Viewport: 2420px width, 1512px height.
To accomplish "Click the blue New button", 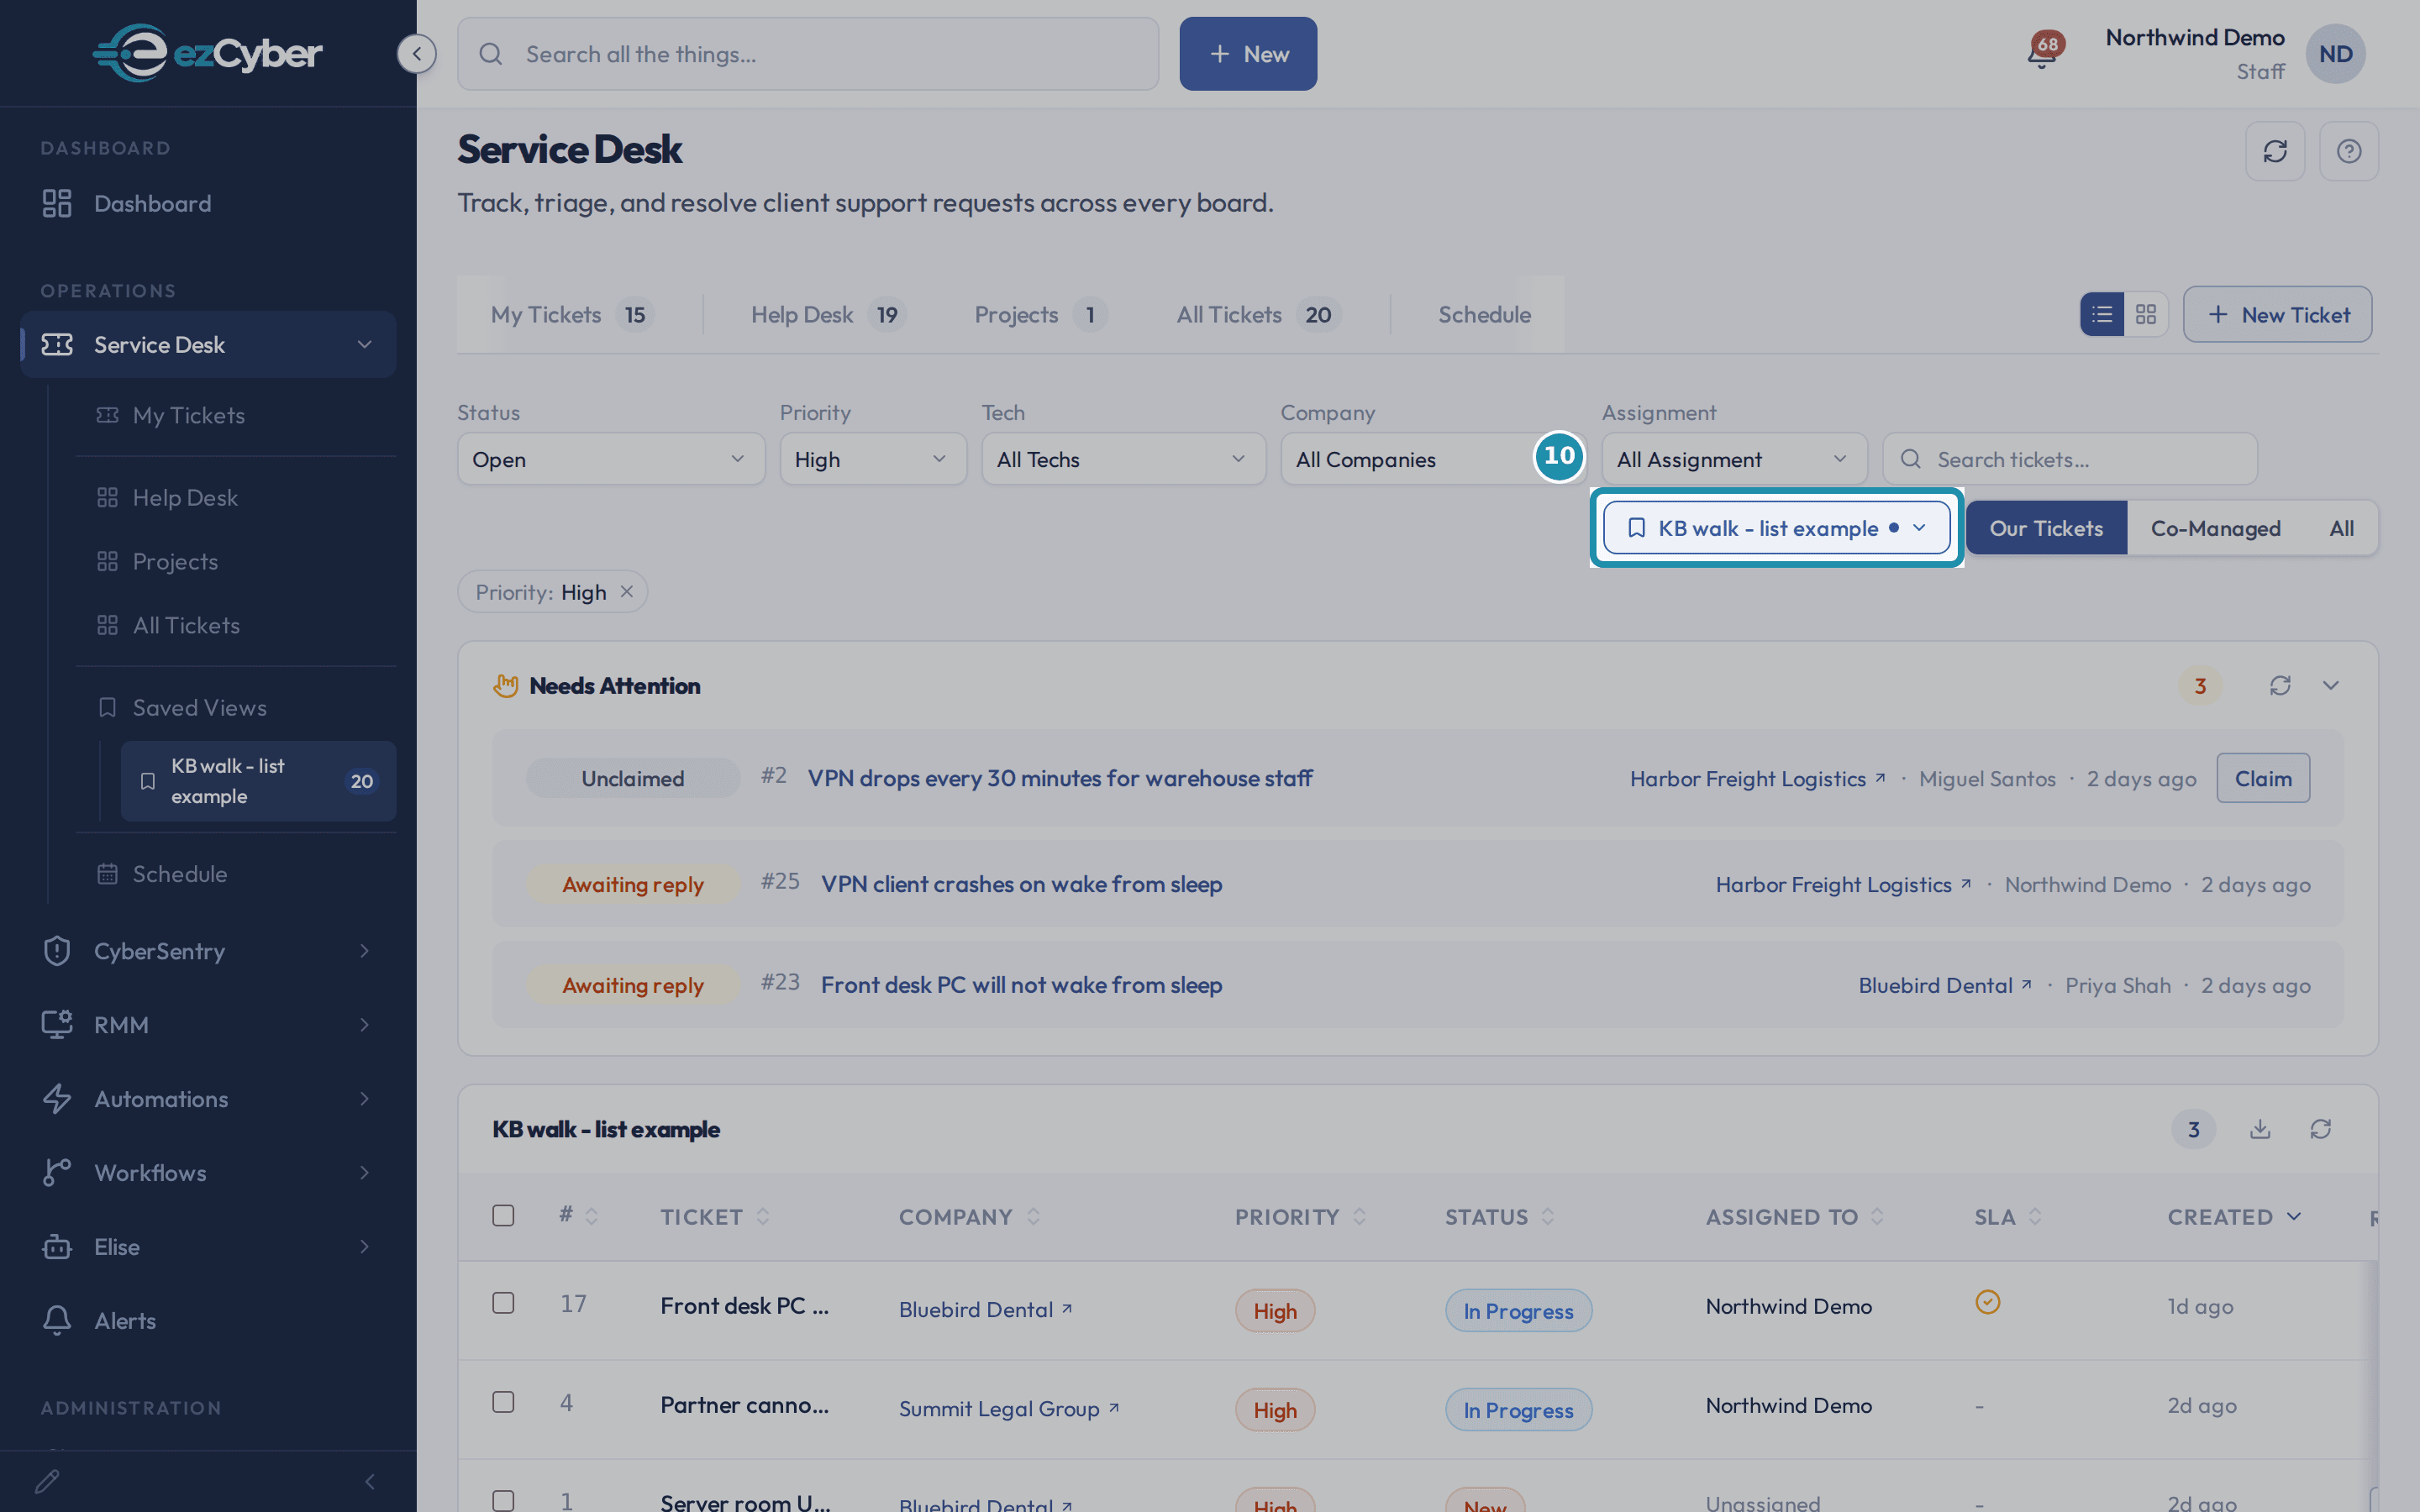I will (1248, 54).
